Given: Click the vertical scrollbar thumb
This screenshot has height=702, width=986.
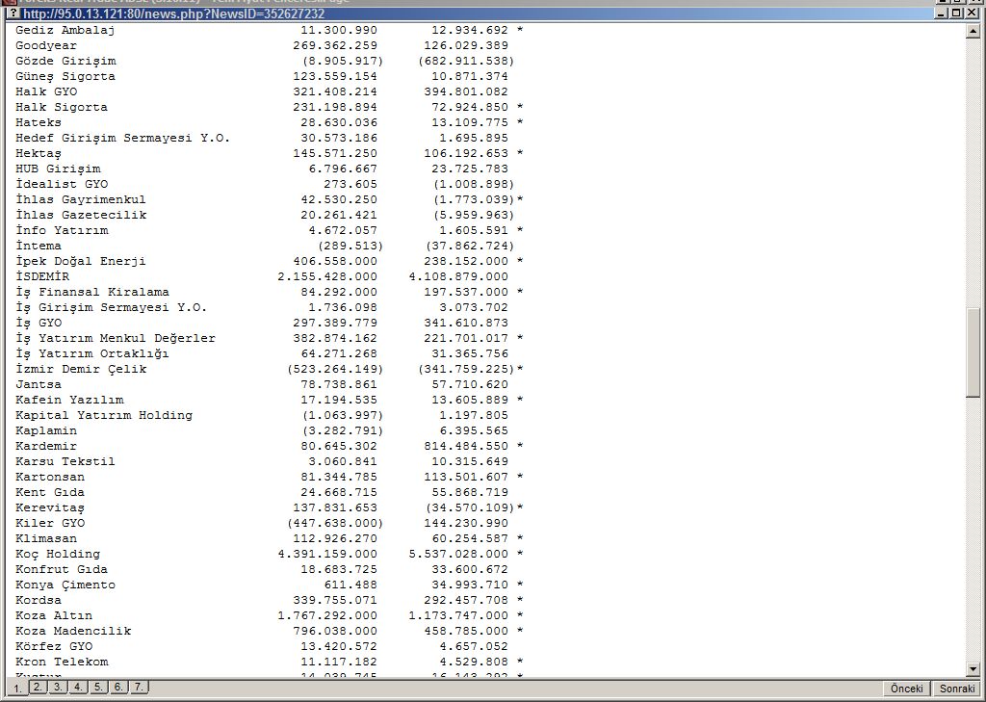Looking at the screenshot, I should click(x=973, y=352).
